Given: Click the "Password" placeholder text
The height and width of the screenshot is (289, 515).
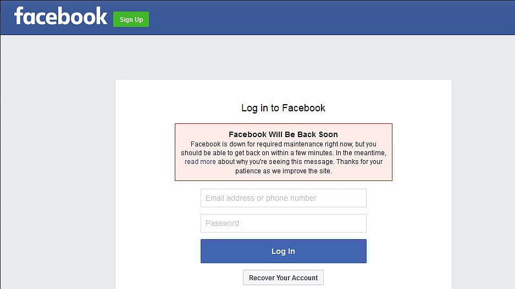Looking at the screenshot, I should 222,223.
